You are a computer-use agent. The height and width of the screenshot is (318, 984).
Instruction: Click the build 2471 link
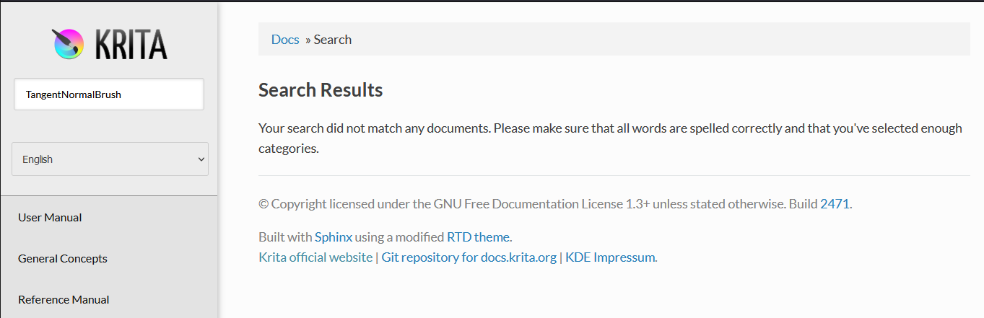pos(835,204)
